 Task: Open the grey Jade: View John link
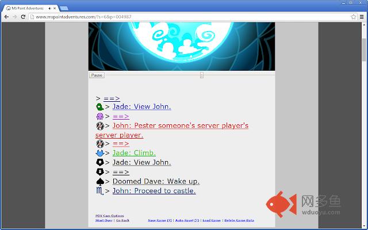[x=142, y=162]
